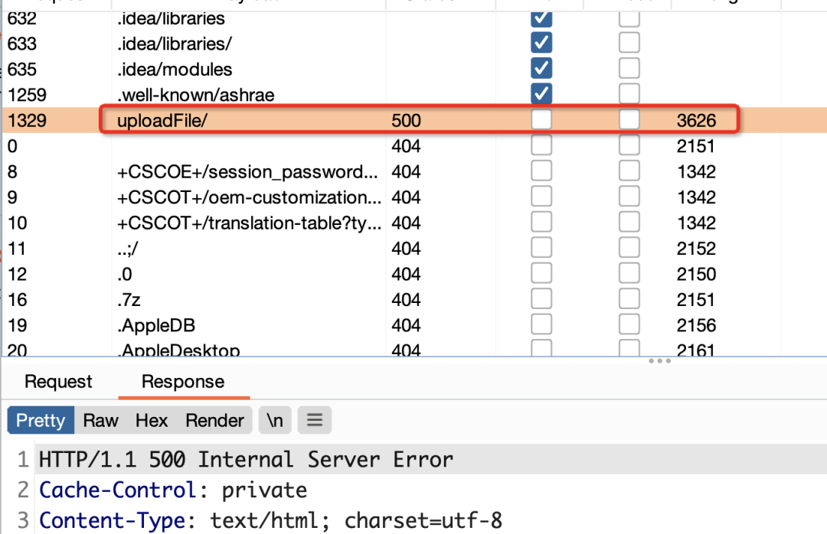Check second checkbox in uploadFile/ row
The image size is (827, 534).
pyautogui.click(x=629, y=119)
